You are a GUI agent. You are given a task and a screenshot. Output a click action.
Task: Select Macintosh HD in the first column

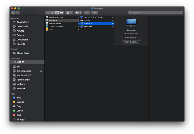(62, 17)
